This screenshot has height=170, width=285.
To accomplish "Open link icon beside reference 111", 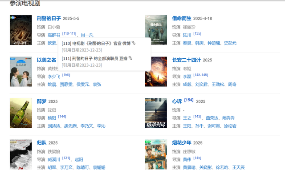I will [x=130, y=58].
